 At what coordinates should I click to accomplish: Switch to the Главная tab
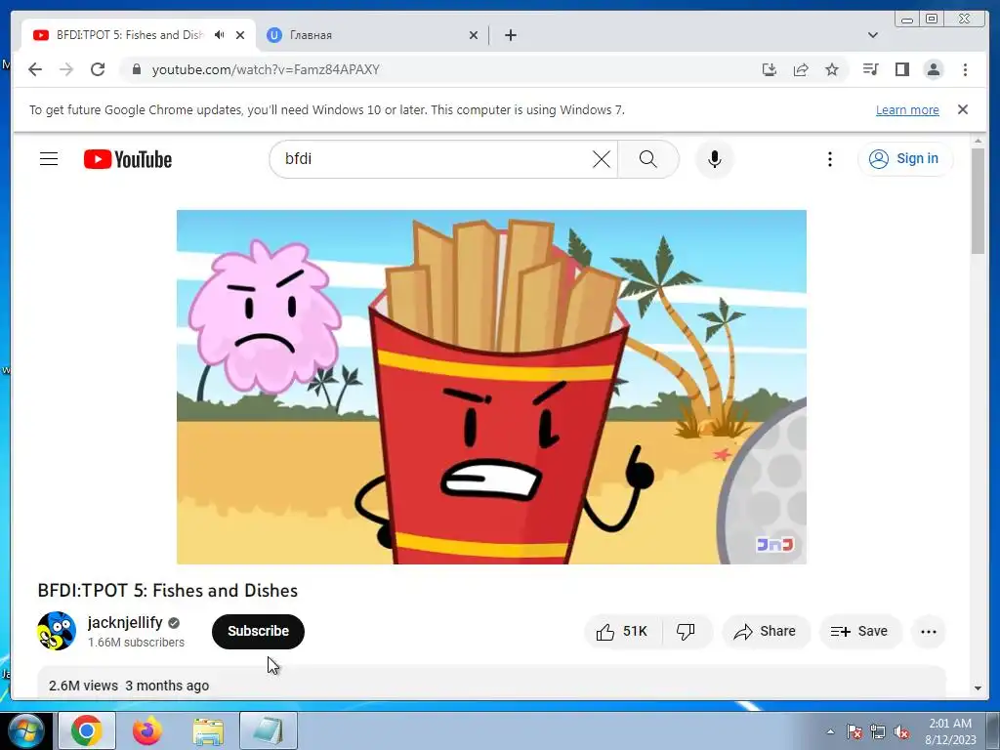point(373,35)
